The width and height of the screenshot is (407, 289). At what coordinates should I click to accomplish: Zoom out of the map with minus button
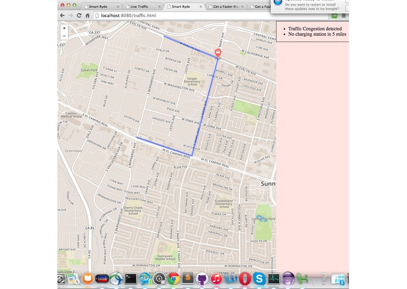pyautogui.click(x=64, y=36)
